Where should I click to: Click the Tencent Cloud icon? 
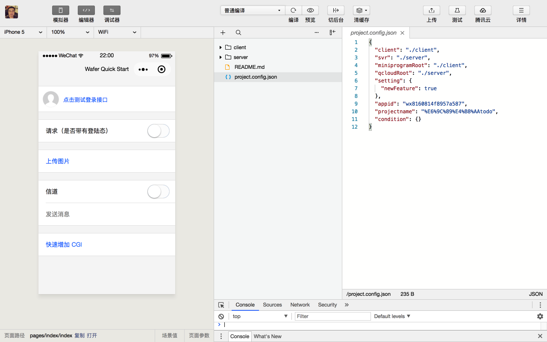click(482, 10)
